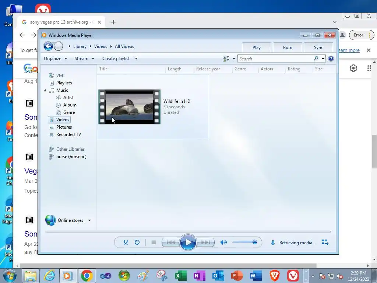The width and height of the screenshot is (377, 283).
Task: Open Snipping Tool from the taskbar
Action: (x=162, y=276)
